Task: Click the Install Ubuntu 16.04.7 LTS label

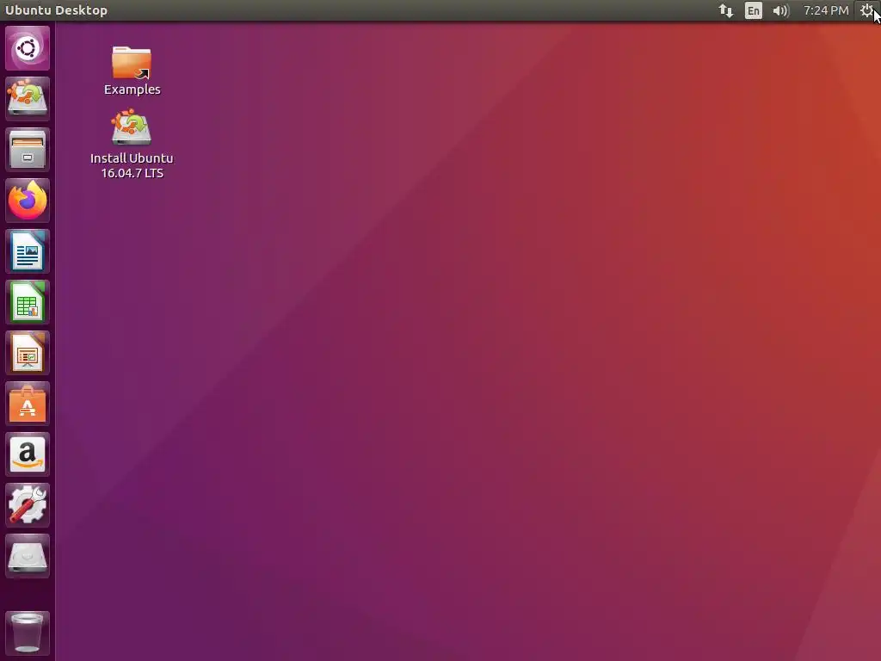Action: coord(132,166)
